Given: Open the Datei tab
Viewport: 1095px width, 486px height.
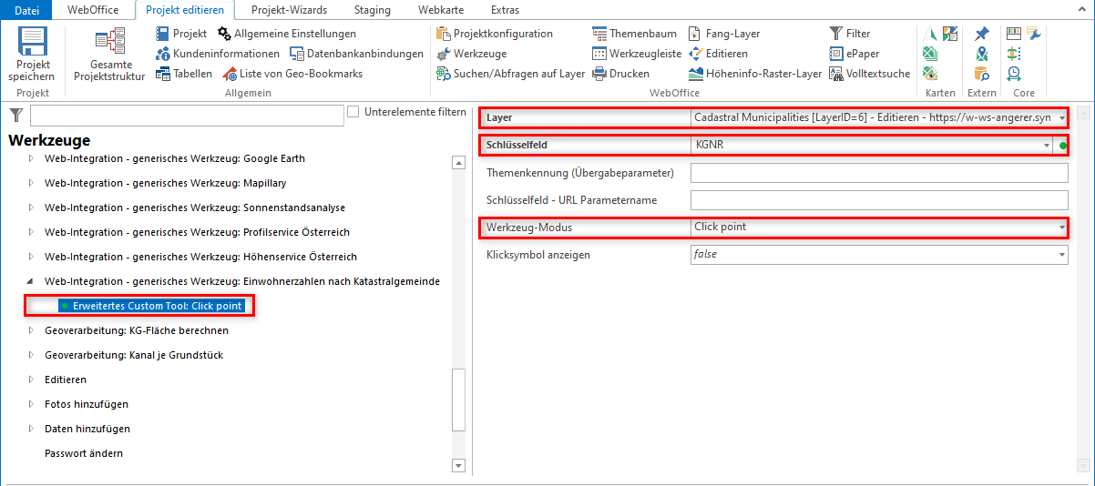Looking at the screenshot, I should pos(27,10).
